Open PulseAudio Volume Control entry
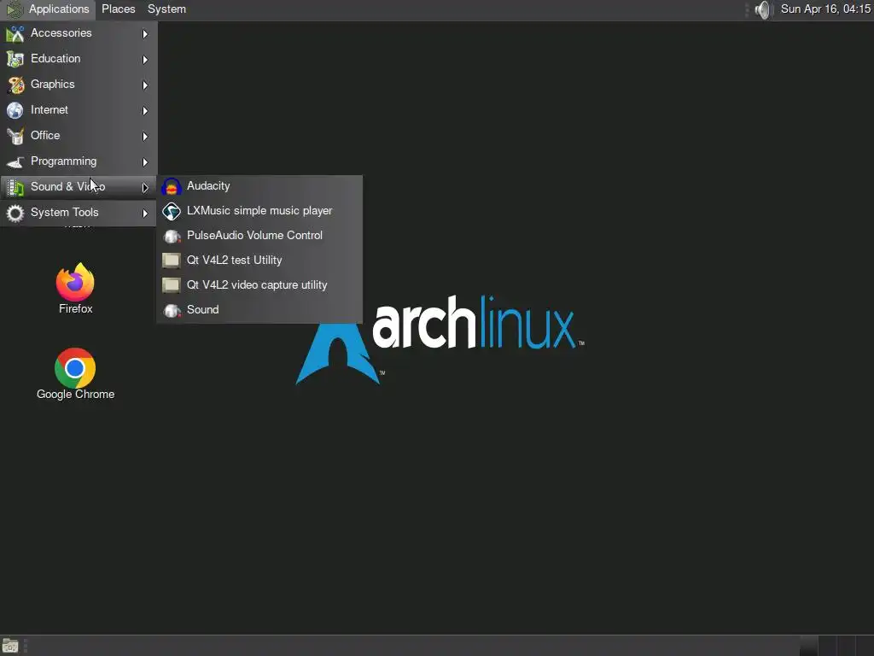The image size is (874, 656). [x=259, y=236]
